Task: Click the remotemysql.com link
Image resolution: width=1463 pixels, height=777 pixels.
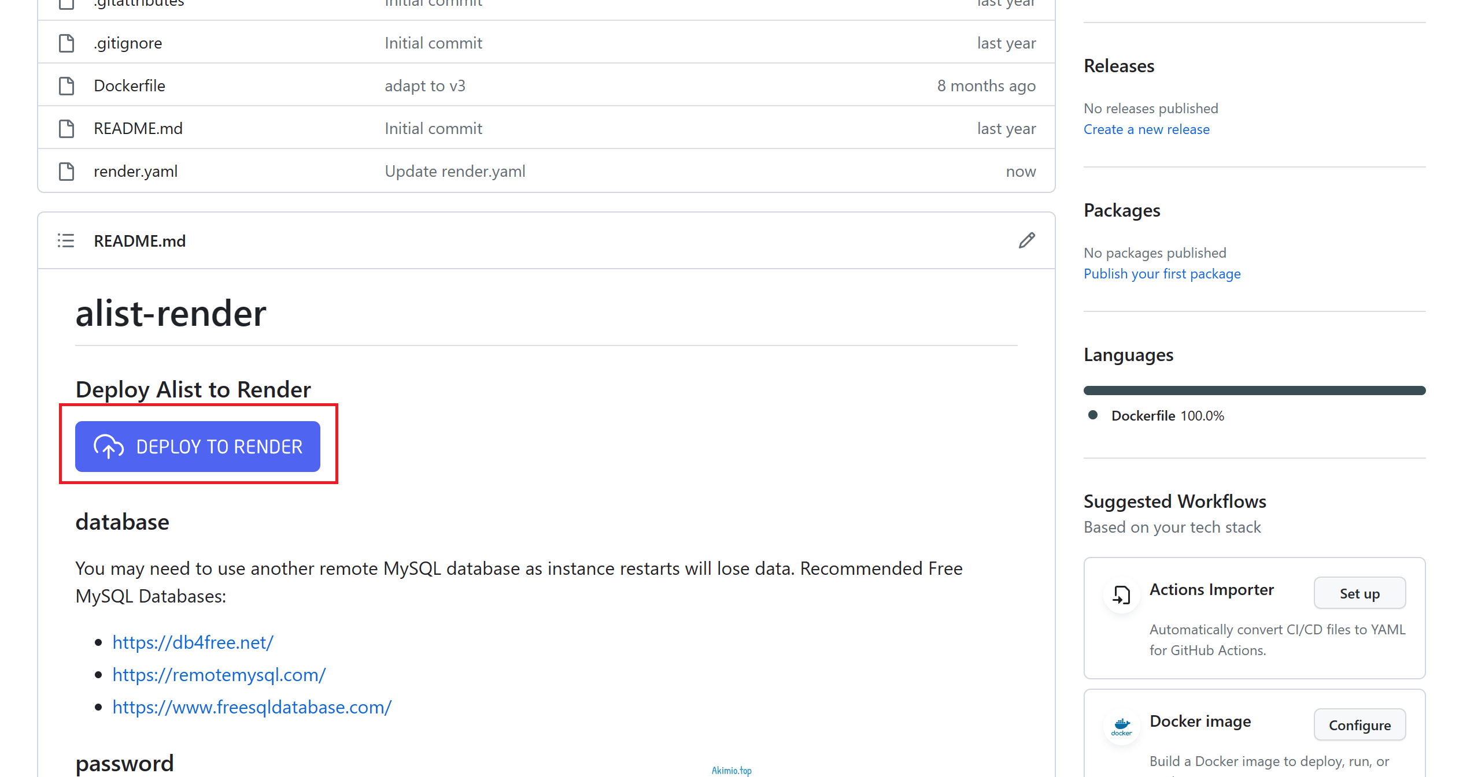Action: click(220, 675)
